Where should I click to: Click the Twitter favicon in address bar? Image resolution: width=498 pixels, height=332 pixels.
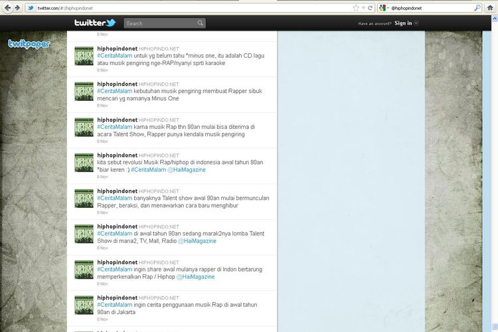[x=31, y=8]
